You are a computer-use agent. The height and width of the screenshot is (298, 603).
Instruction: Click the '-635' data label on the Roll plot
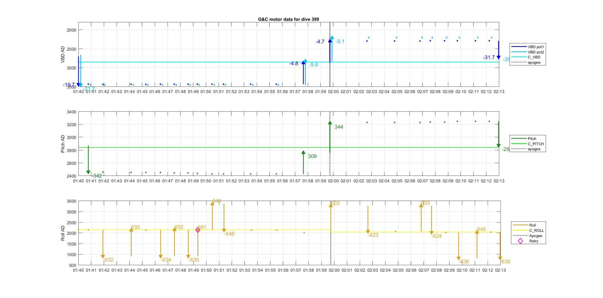coord(193,260)
